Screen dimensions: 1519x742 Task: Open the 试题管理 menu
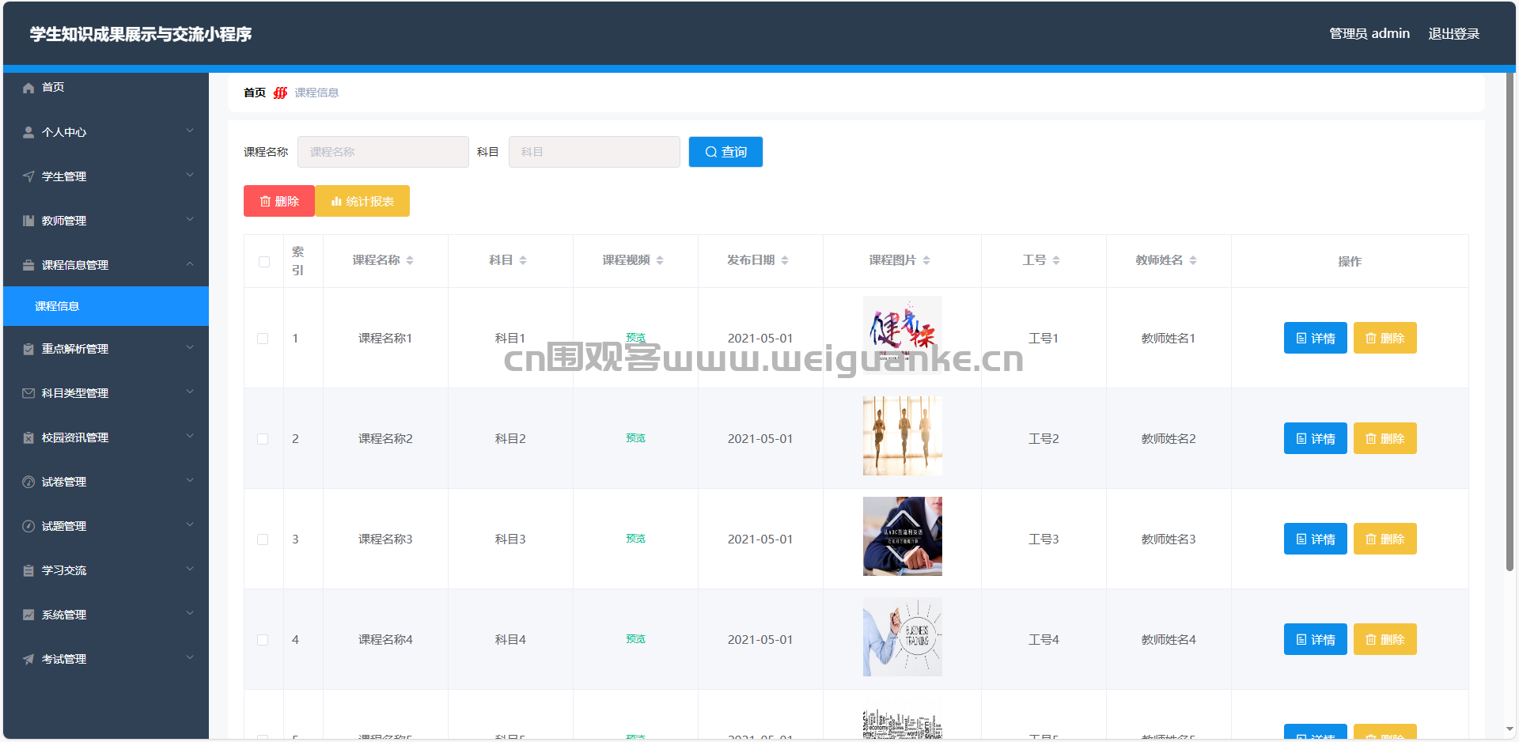pyautogui.click(x=106, y=526)
